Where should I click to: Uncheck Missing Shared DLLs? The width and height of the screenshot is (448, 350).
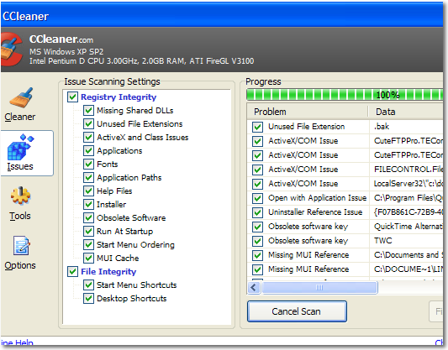point(88,111)
